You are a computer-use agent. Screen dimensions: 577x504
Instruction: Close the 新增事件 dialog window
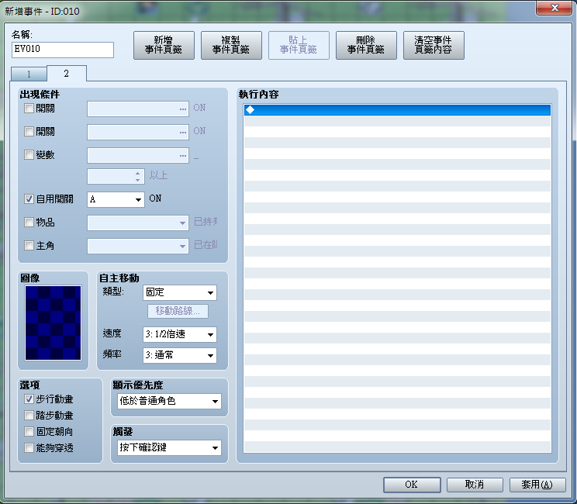(x=555, y=8)
